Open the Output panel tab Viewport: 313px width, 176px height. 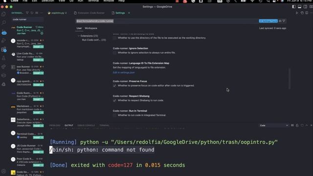68,125
